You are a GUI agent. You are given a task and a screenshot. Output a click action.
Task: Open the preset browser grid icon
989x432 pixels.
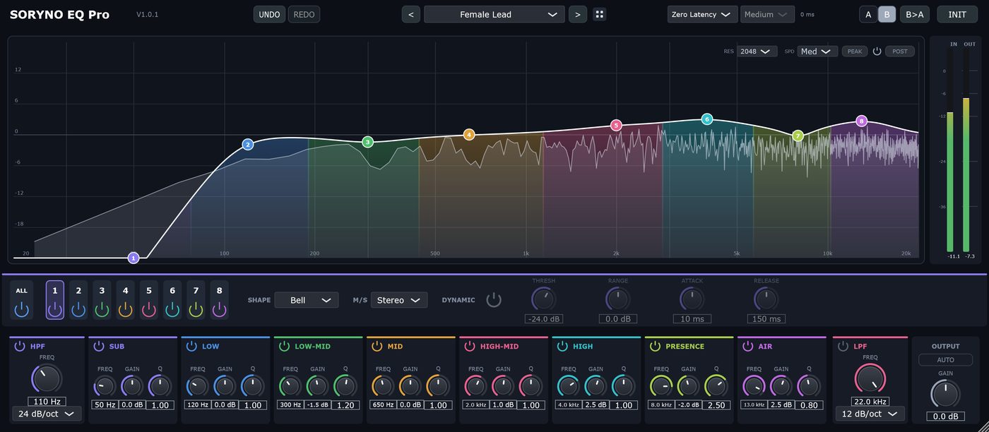[x=599, y=14]
